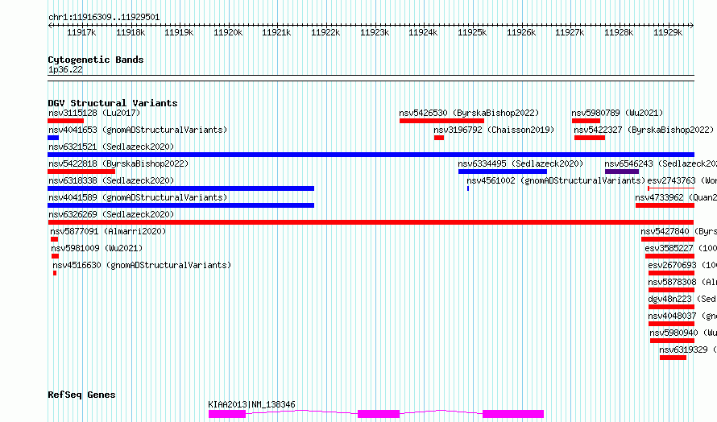Select variant nsv5980789 (Wu2021)

coord(617,113)
